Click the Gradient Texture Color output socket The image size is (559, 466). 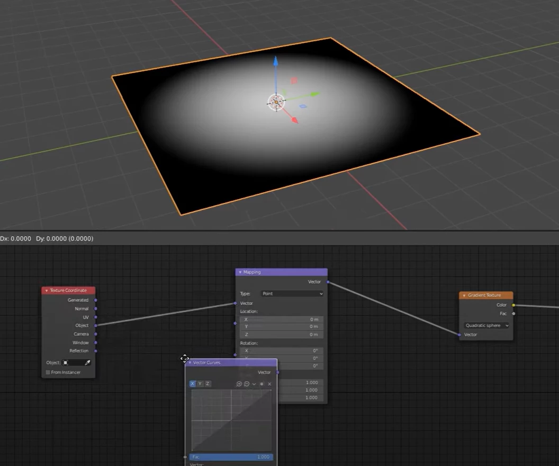click(513, 305)
